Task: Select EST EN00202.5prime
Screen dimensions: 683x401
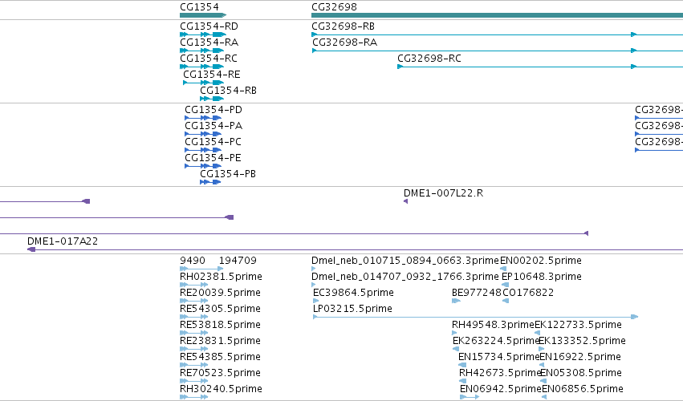Action: pyautogui.click(x=541, y=261)
